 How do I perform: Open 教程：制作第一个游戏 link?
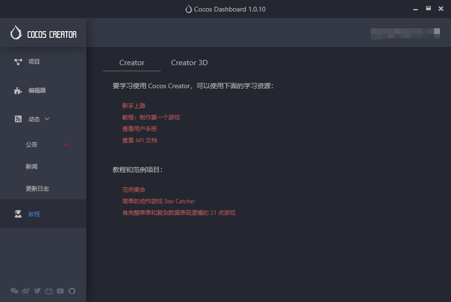(151, 117)
